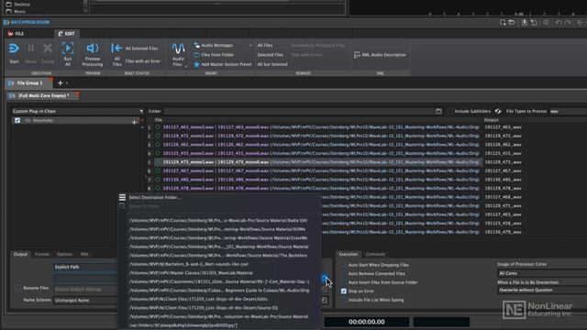Start batch processing with Start icon
587x330 pixels.
[x=14, y=49]
